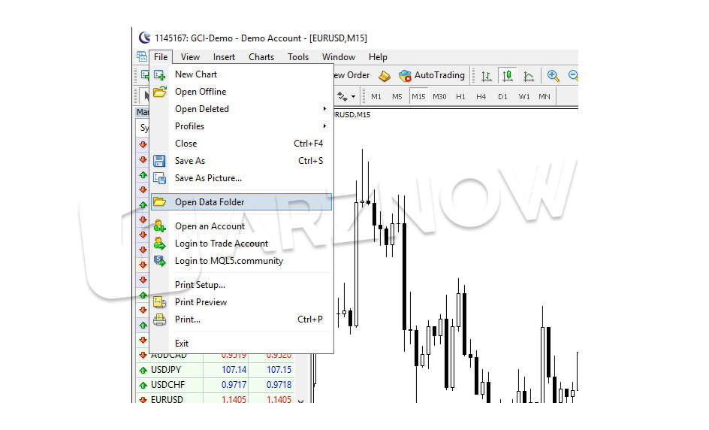709x430 pixels.
Task: Click the MetaEditor book icon
Action: coord(385,76)
